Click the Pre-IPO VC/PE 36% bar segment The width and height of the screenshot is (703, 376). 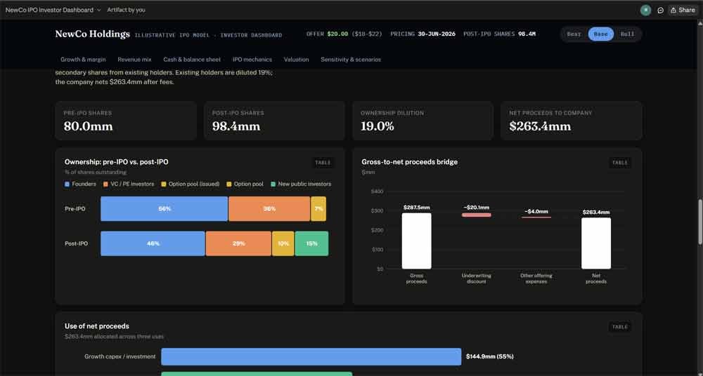coord(269,208)
